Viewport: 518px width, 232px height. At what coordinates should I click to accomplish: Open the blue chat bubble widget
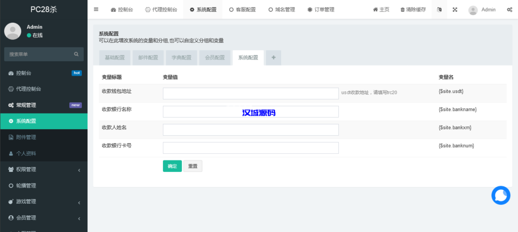(x=501, y=195)
